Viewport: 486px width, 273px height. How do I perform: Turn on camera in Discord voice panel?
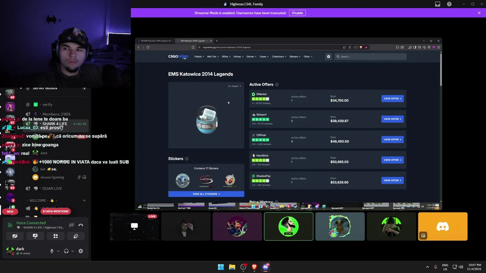pyautogui.click(x=15, y=236)
